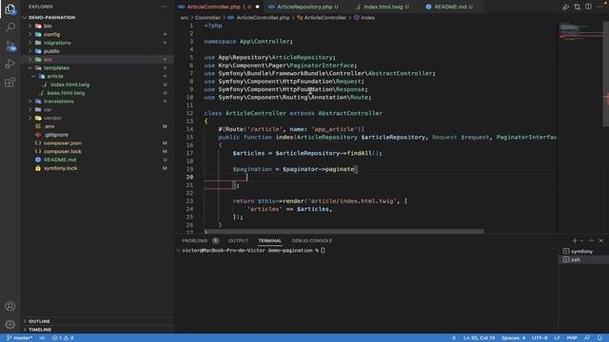The height and width of the screenshot is (342, 609).
Task: Click LF end-of-line selector
Action: [x=557, y=338]
